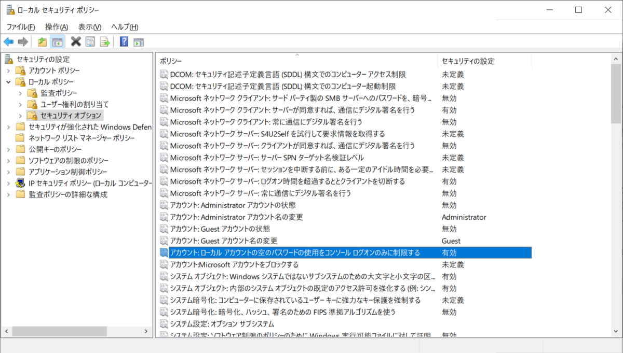
Task: Click the アカウント ポリシー folder icon
Action: coord(21,70)
